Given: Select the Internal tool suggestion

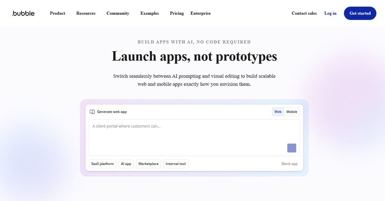Looking at the screenshot, I should 175,164.
